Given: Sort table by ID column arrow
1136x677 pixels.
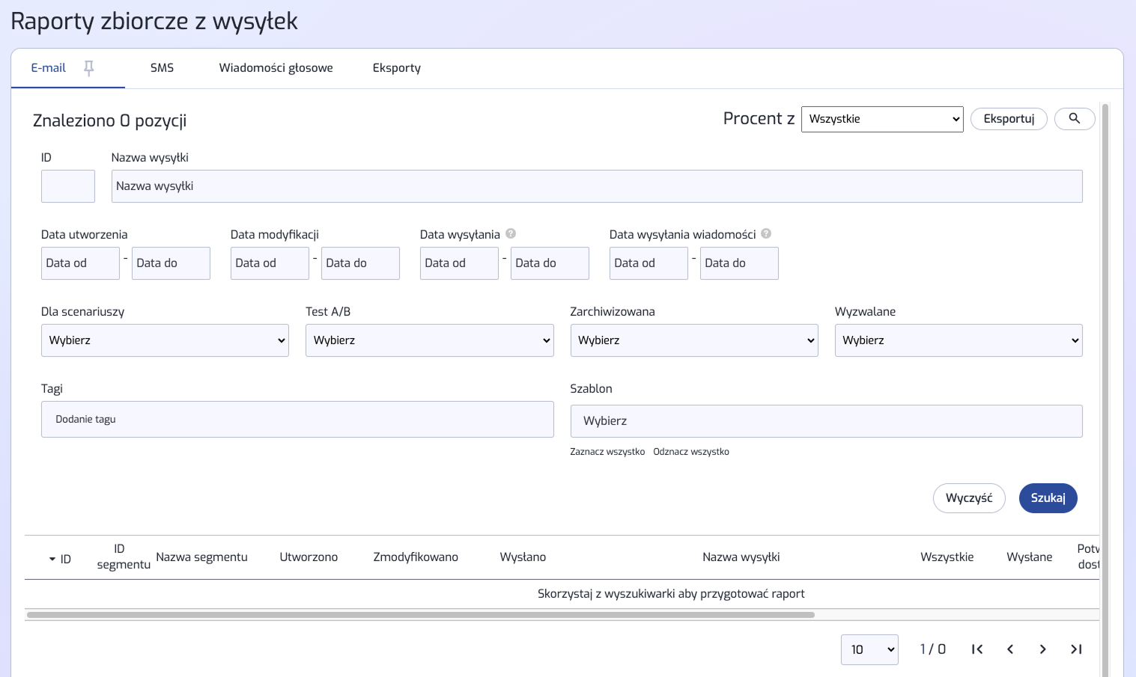Looking at the screenshot, I should tap(52, 559).
